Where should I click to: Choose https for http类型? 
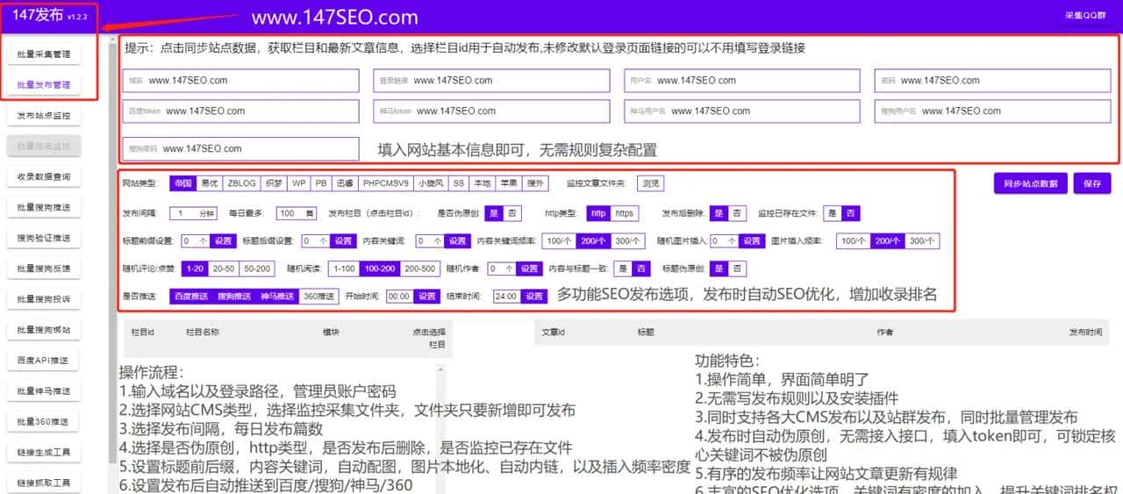(624, 213)
